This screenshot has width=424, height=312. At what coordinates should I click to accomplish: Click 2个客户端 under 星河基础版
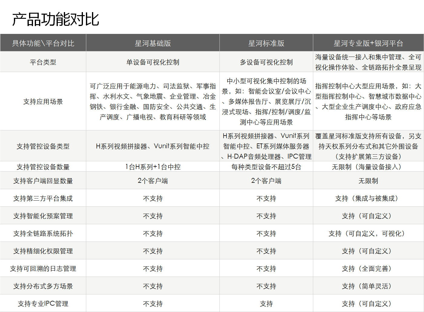[153, 181]
